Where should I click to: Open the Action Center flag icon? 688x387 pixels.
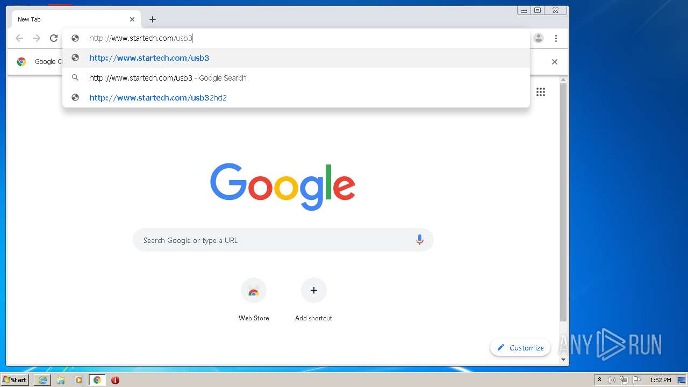637,380
